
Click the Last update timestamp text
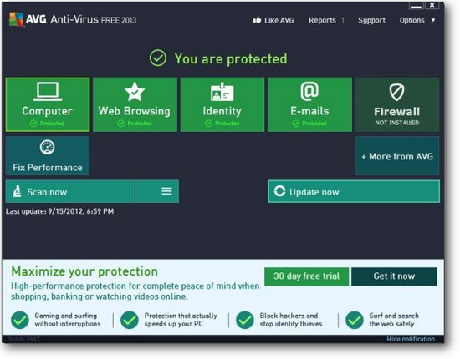59,211
